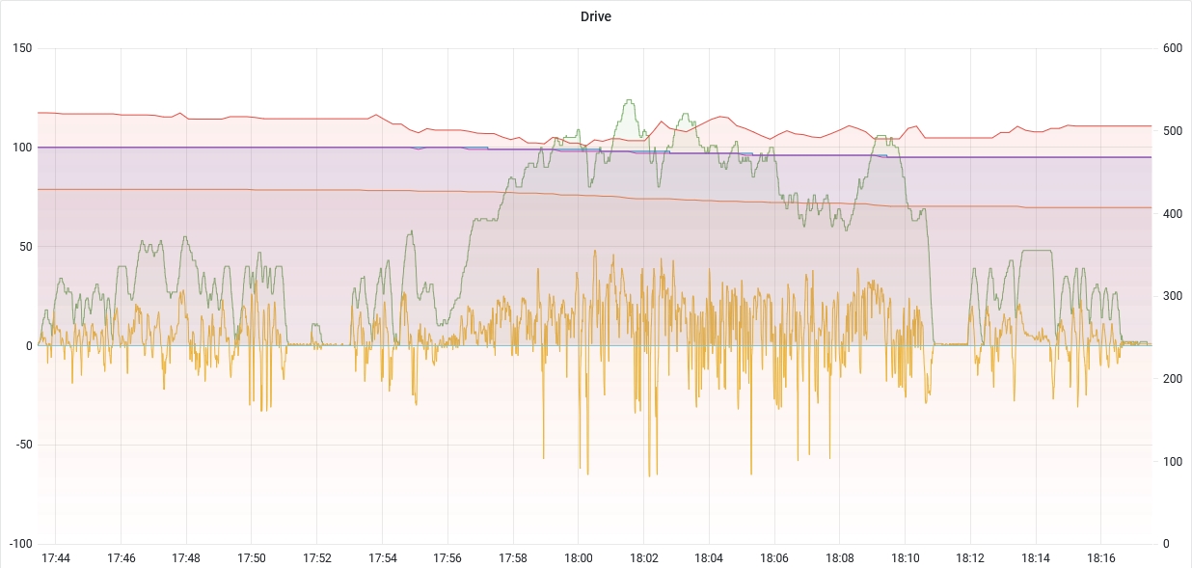Viewport: 1192px width, 568px height.
Task: Click the left axis 100 label
Action: pos(22,148)
